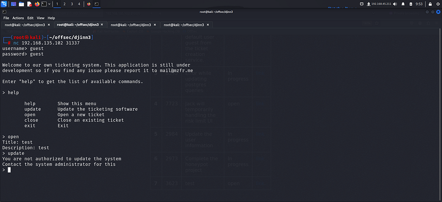
Task: Click the "Title: test" line
Action: pos(17,143)
